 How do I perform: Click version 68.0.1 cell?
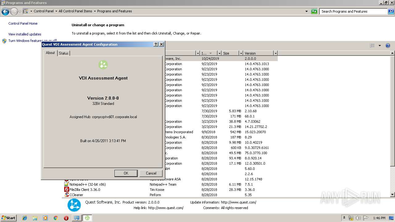250,116
